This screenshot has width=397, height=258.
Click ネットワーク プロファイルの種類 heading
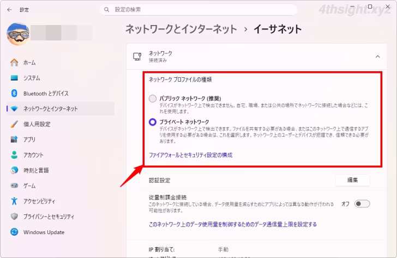180,79
